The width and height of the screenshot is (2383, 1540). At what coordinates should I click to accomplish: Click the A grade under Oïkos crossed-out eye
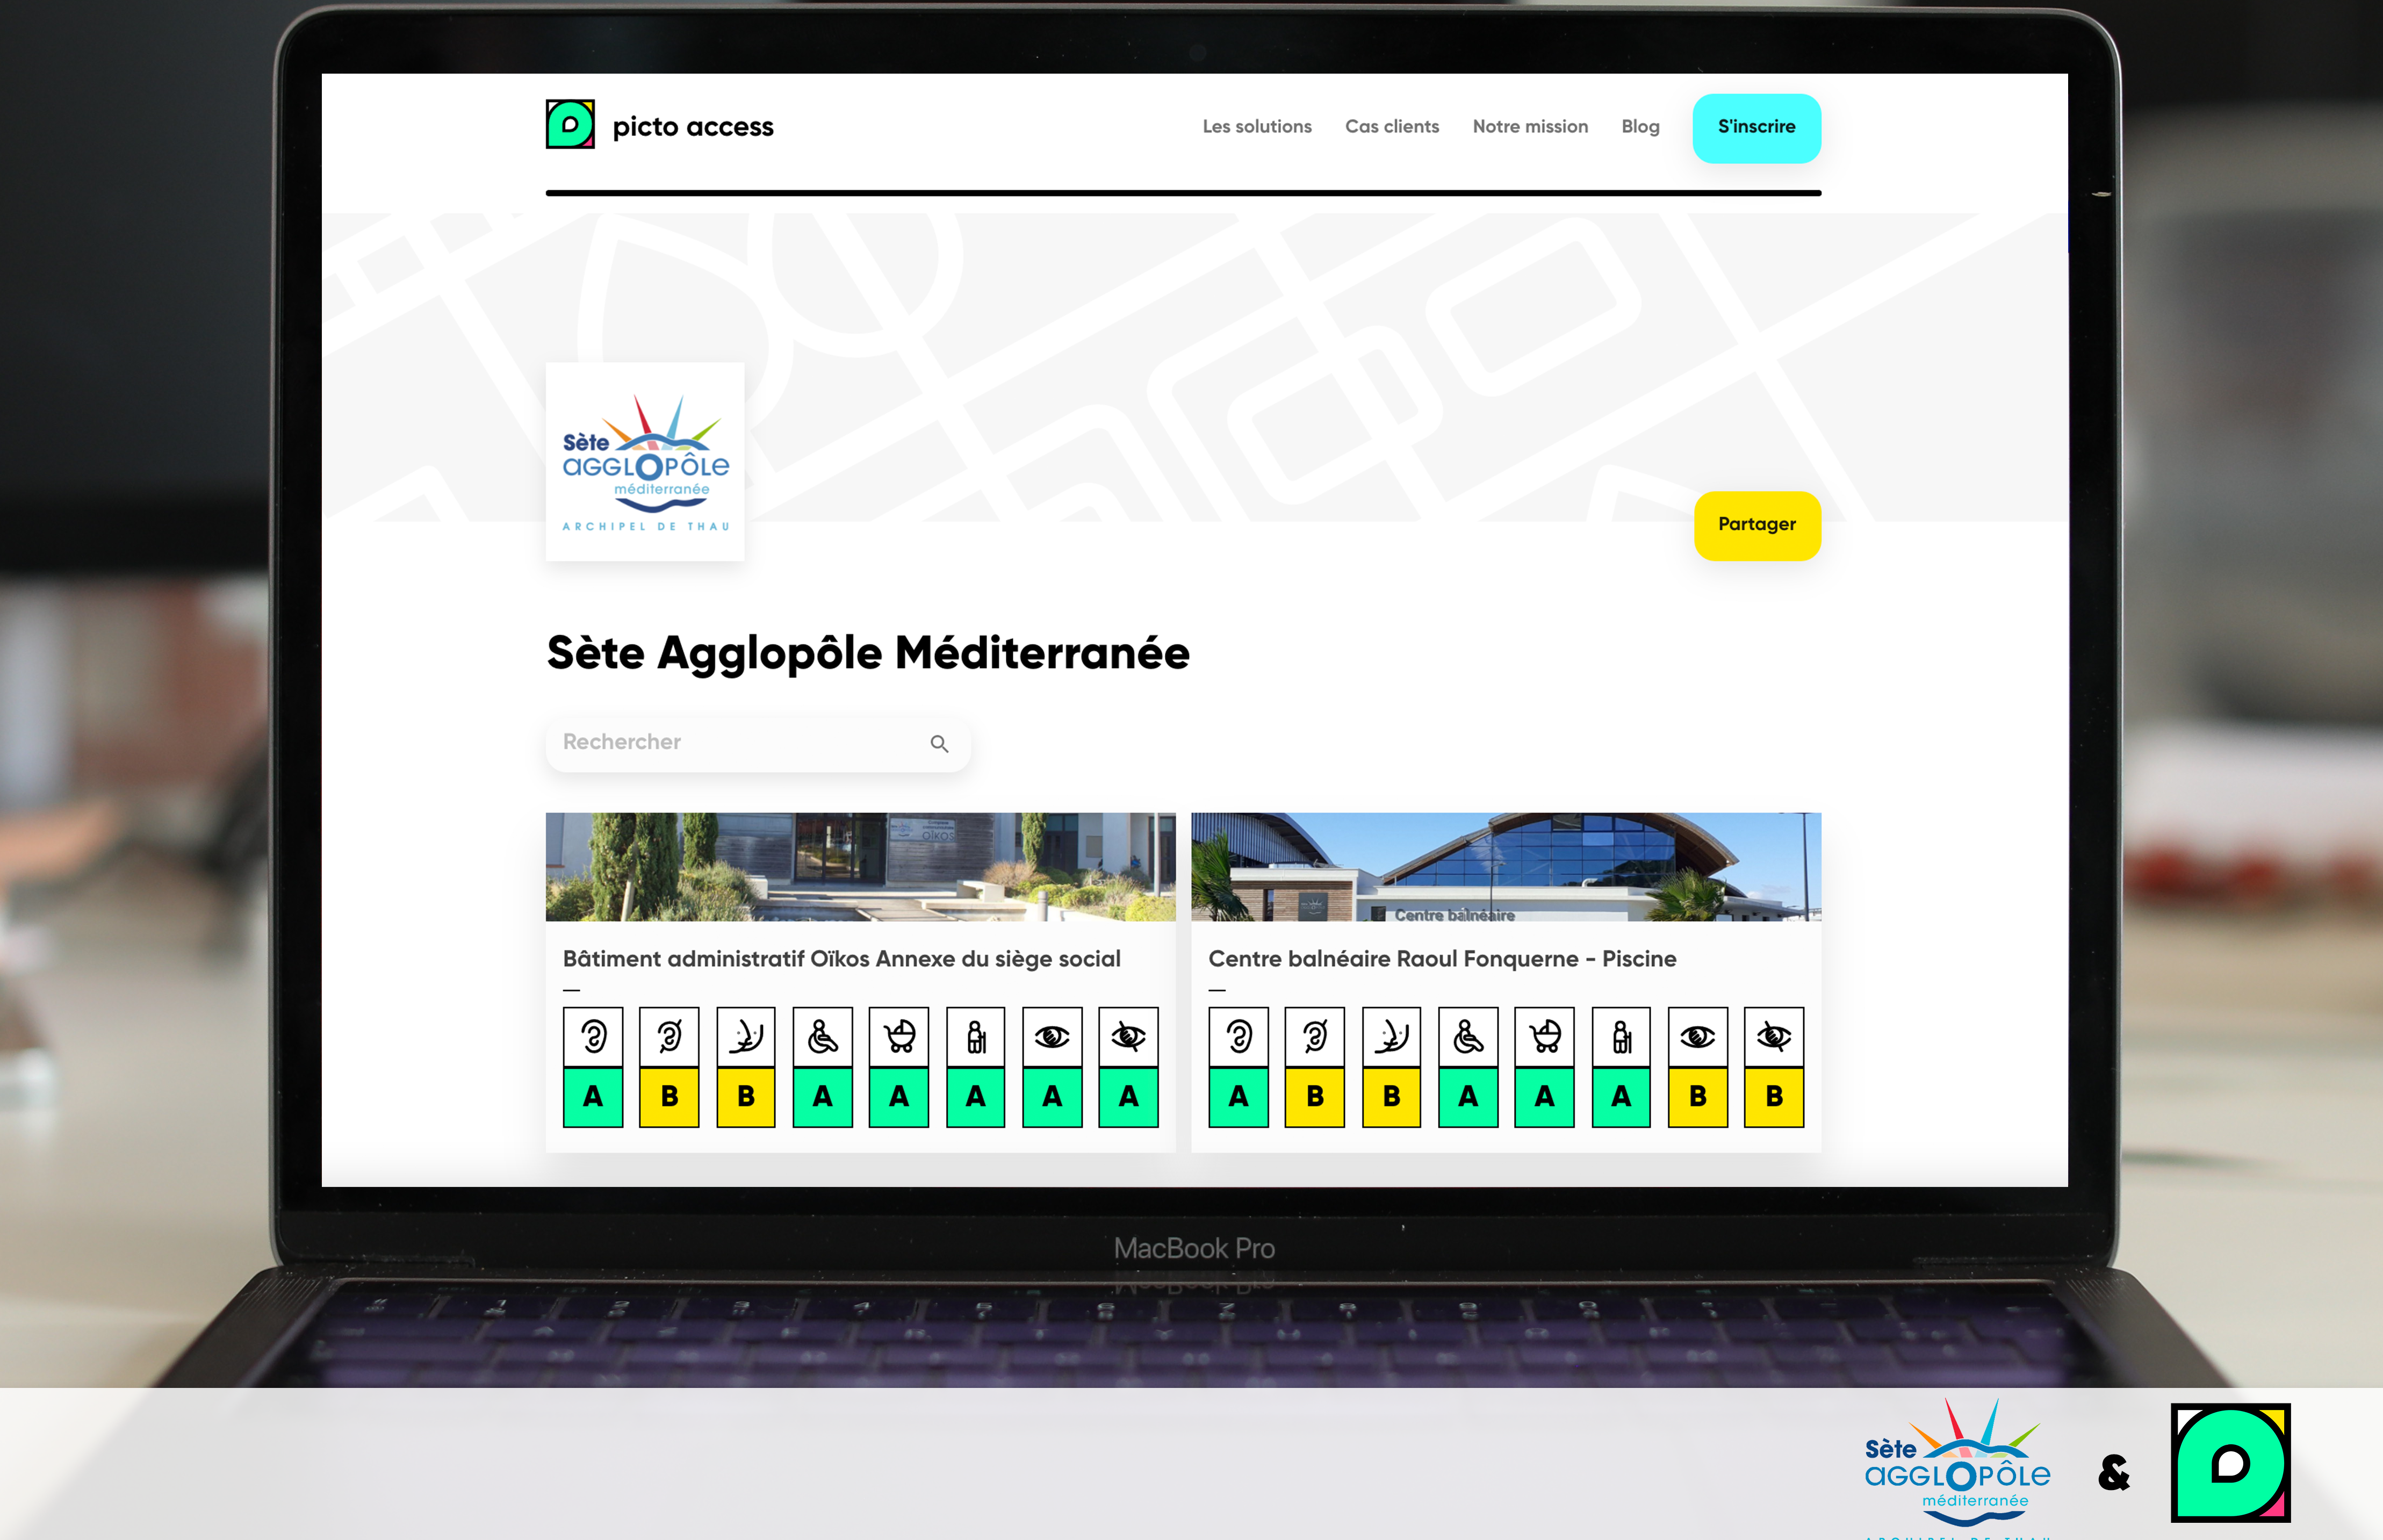point(1128,1097)
